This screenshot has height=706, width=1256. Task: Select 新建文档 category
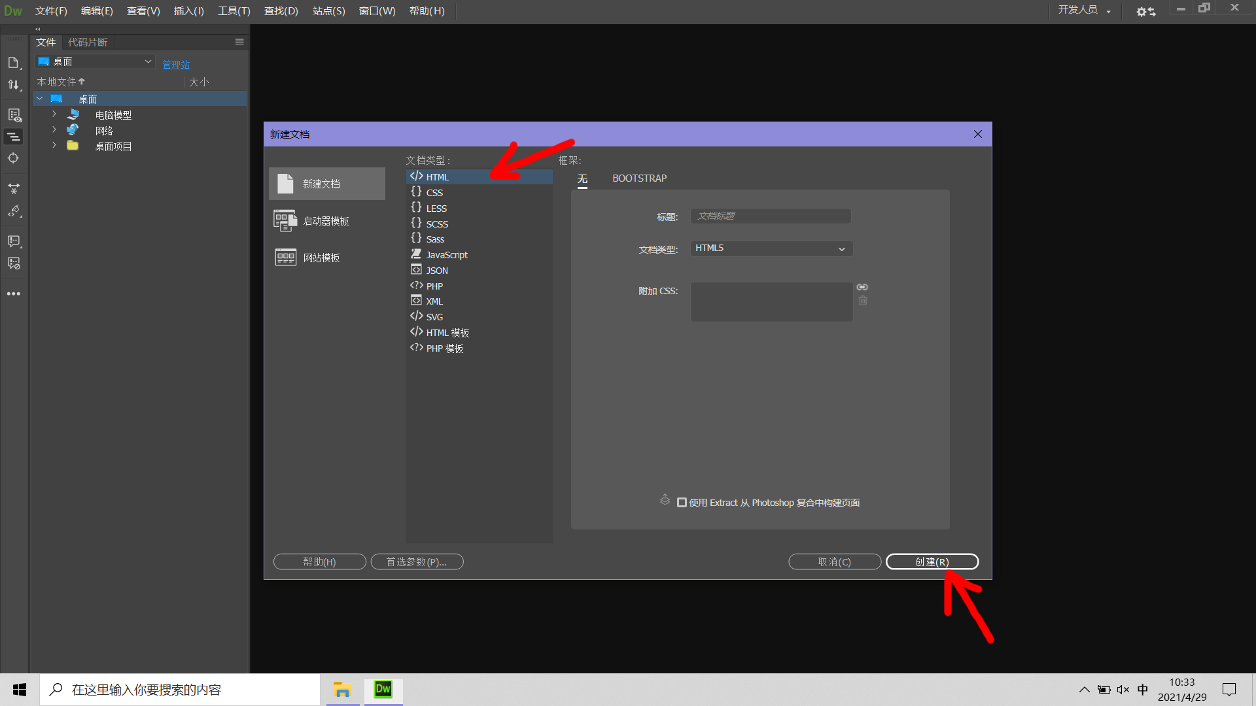pos(326,184)
